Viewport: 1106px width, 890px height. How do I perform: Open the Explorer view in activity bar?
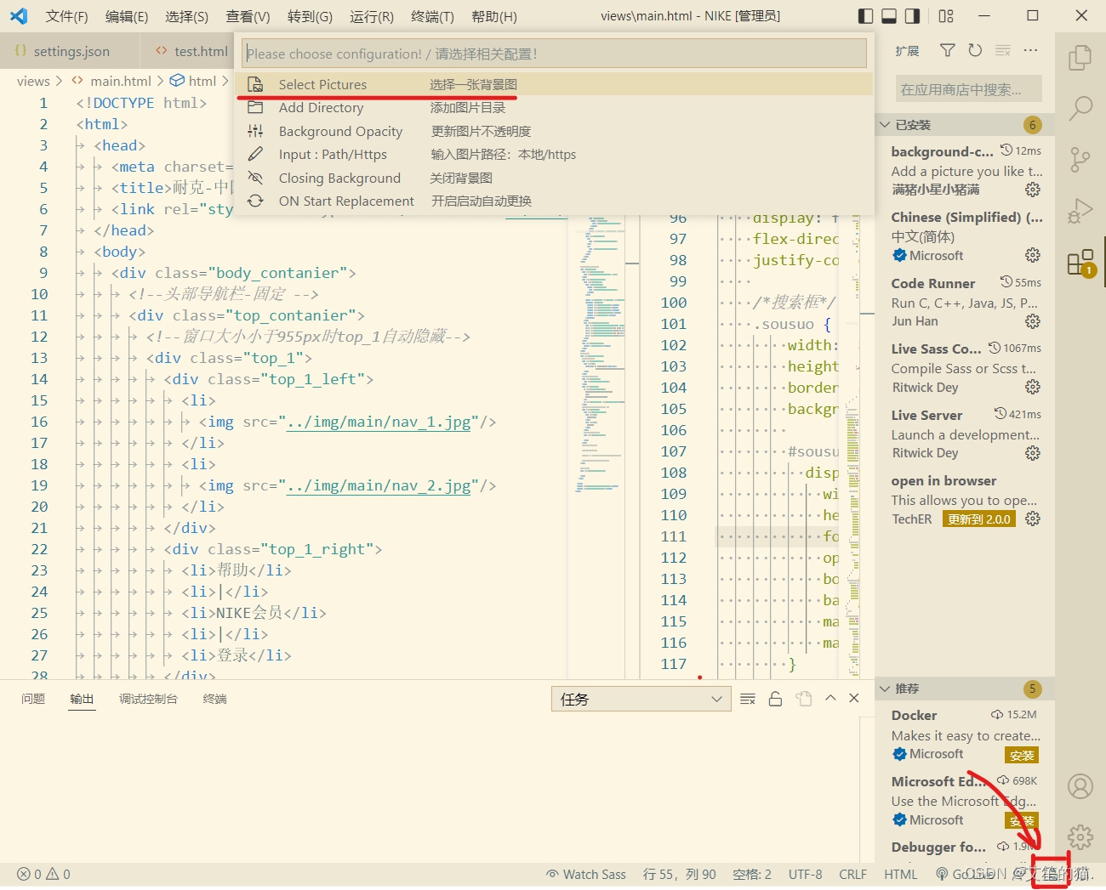click(1080, 58)
